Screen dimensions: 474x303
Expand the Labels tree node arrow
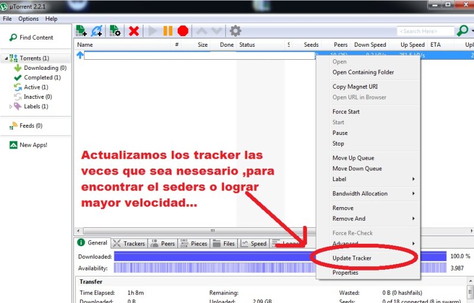point(11,107)
